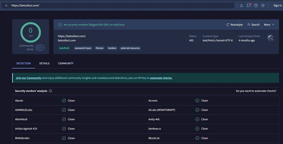Click the Artists Against 419 clean check icon

click(x=64, y=129)
